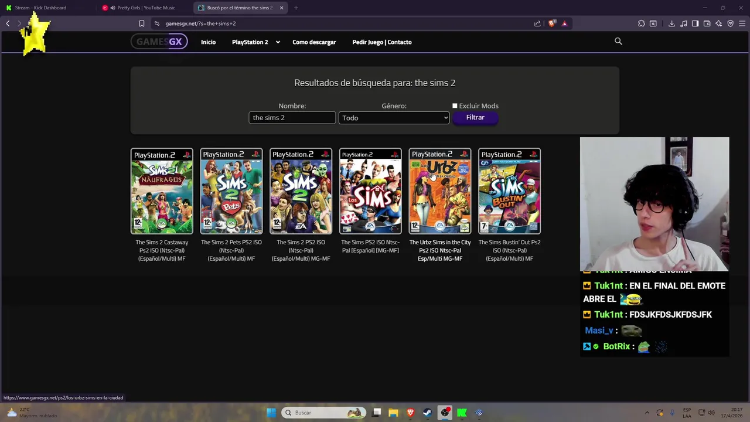Bookmark this page with the bookmark icon
Screen dimensions: 750x422
tap(142, 23)
